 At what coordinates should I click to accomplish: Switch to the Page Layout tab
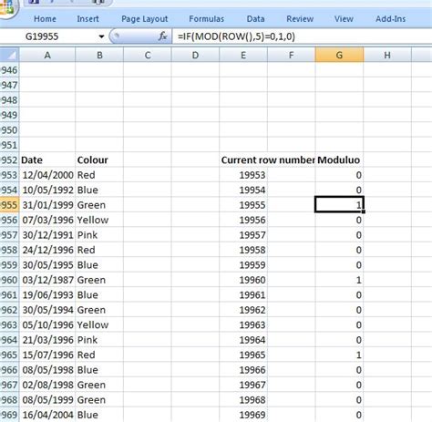(x=145, y=19)
